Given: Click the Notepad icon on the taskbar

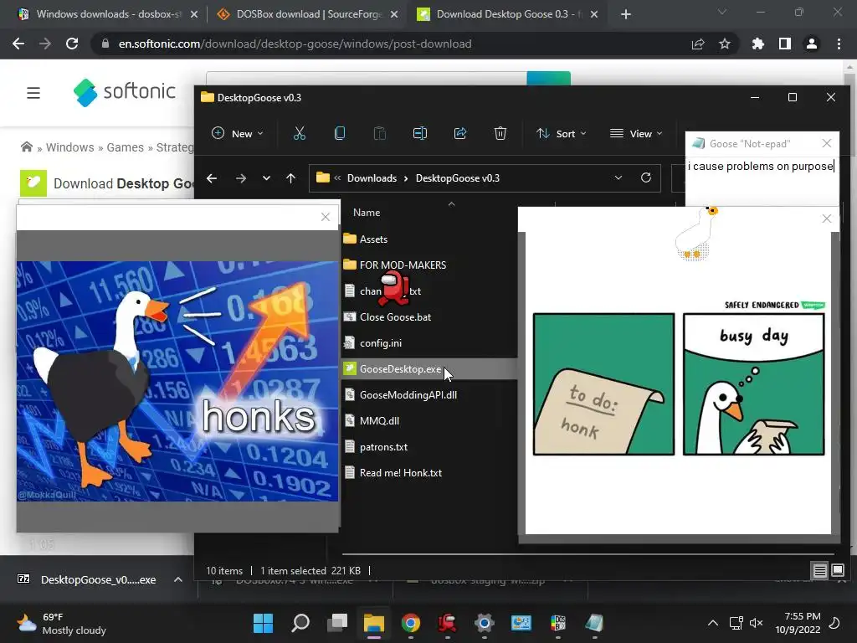Looking at the screenshot, I should [594, 623].
